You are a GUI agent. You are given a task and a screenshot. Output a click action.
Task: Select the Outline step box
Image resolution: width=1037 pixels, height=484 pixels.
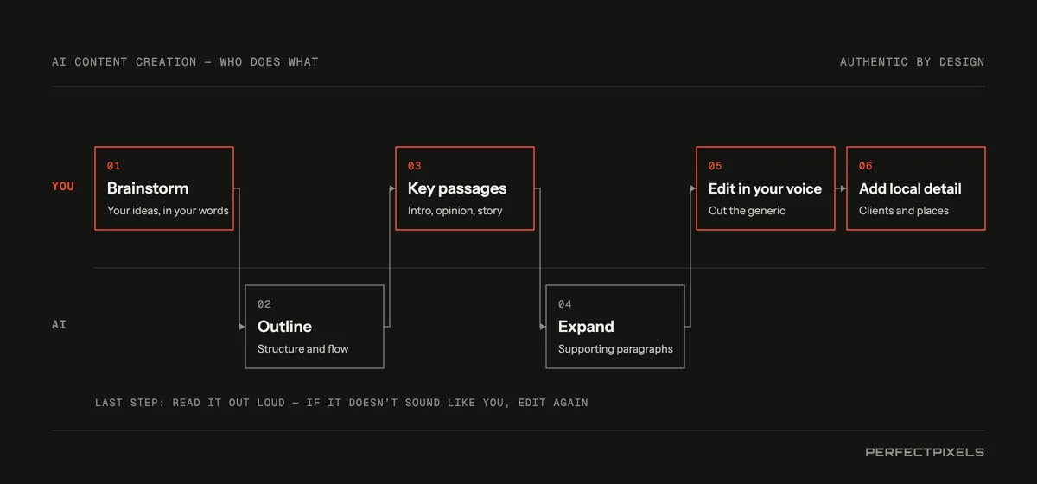315,327
